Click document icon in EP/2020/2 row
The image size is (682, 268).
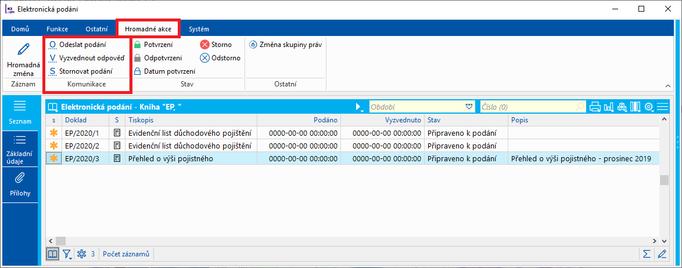117,146
